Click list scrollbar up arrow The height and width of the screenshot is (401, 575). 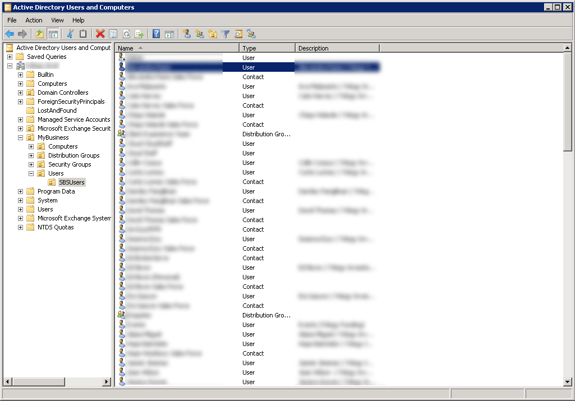point(567,48)
